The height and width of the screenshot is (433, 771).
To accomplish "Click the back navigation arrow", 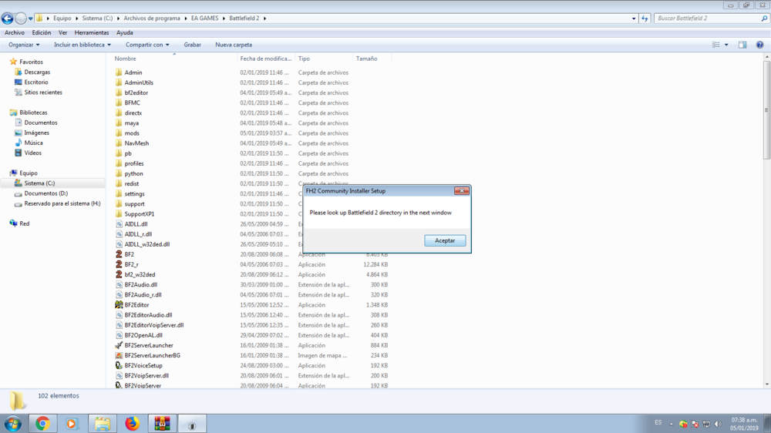I will click(x=8, y=18).
